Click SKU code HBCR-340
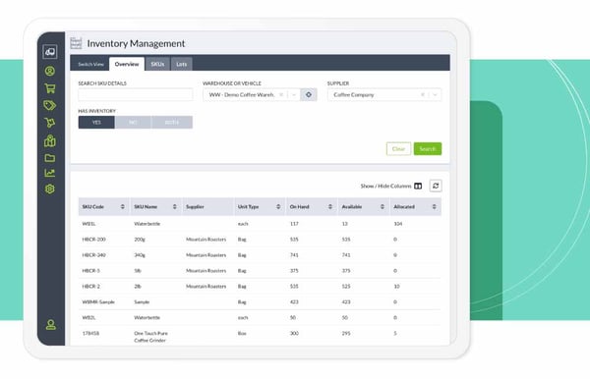 [94, 255]
